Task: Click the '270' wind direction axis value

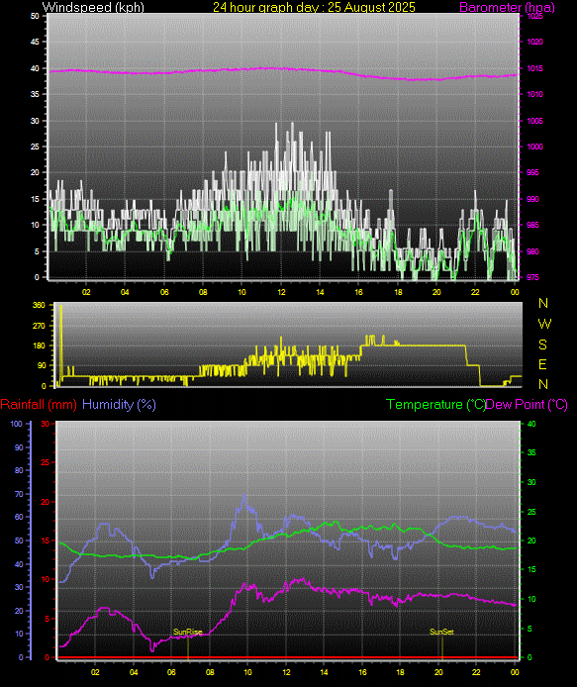Action: point(39,326)
